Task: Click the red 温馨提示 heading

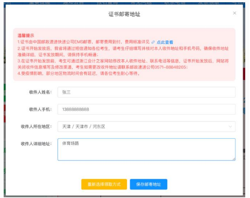Action: tap(26, 36)
